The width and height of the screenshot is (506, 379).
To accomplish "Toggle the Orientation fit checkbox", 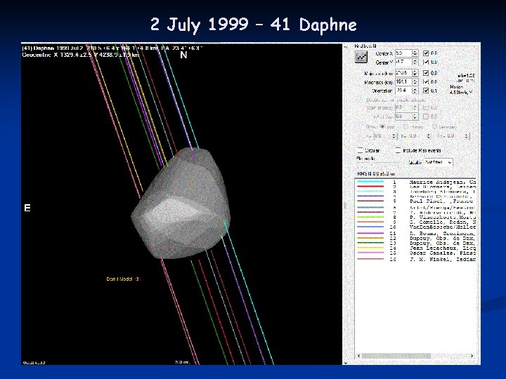I will click(x=426, y=91).
